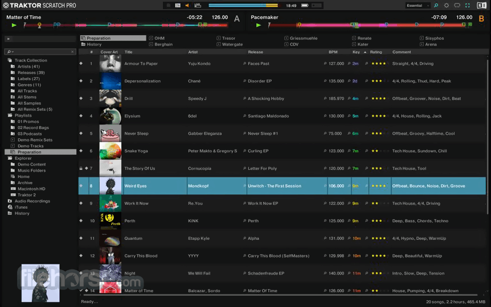491x307 pixels.
Task: Click the battery indicator in header
Action: tap(305, 5)
